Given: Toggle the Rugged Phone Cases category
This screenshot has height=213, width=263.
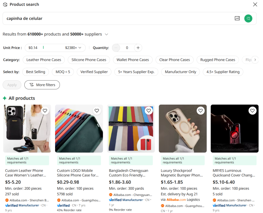Looking at the screenshot, I should [x=218, y=60].
